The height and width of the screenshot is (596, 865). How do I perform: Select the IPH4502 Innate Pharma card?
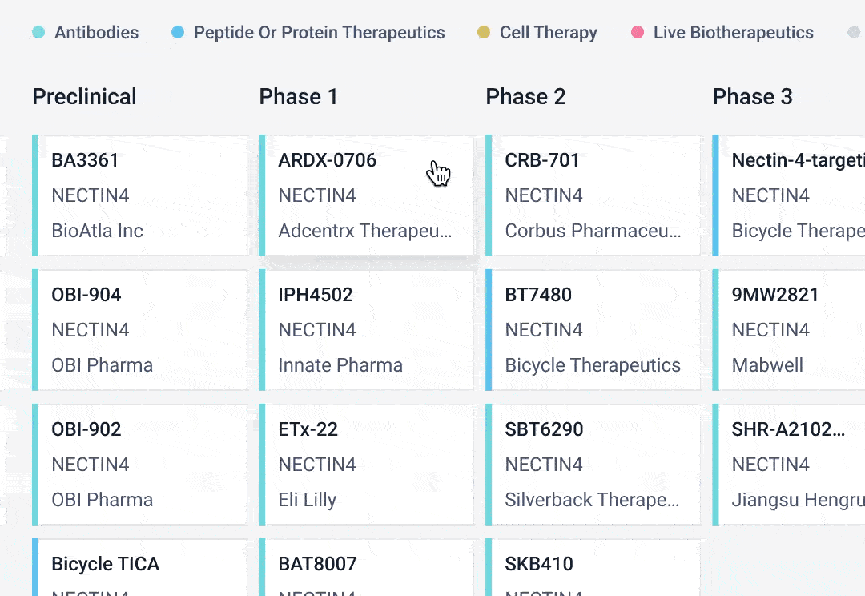coord(368,330)
